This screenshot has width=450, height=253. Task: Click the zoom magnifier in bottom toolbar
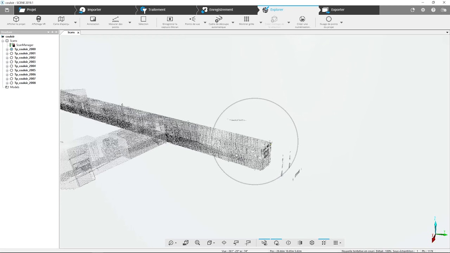[x=198, y=243]
